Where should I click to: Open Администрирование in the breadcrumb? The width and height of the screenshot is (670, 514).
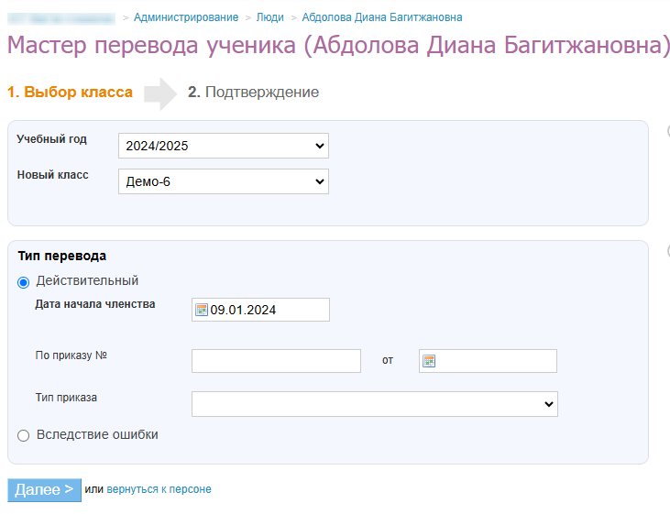click(186, 17)
